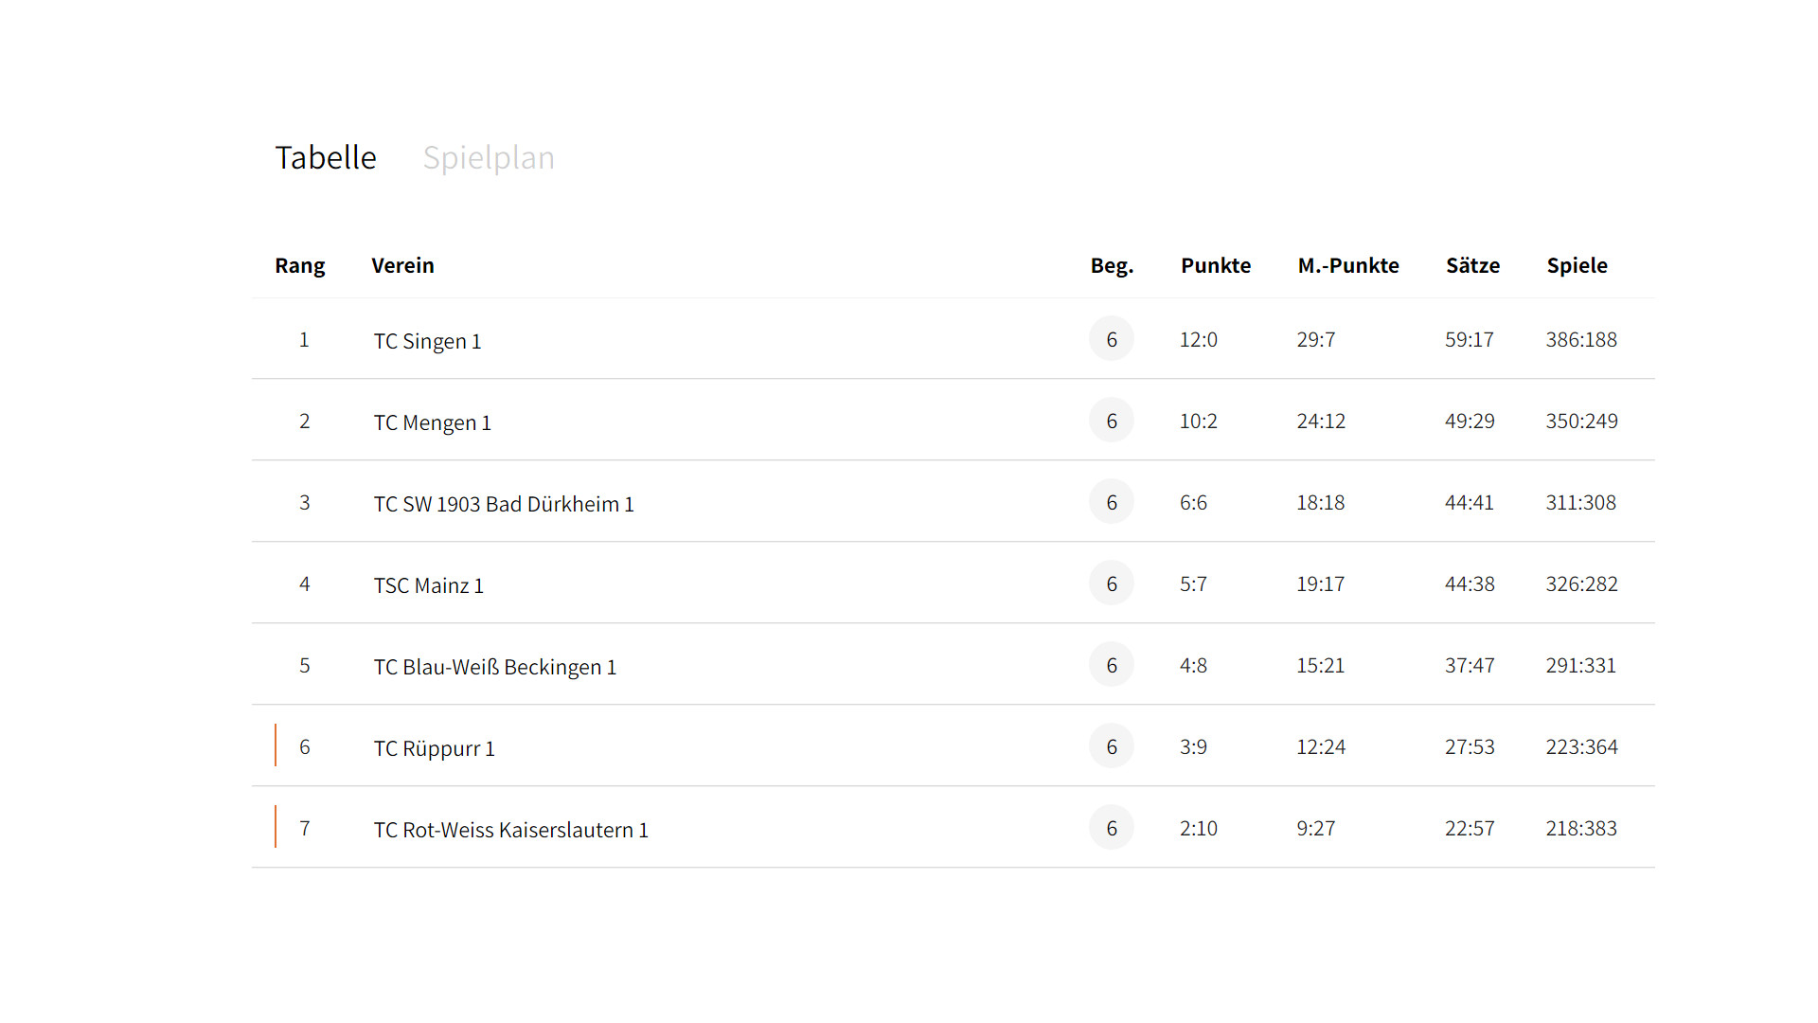This screenshot has height=1023, width=1818.
Task: Click the Sätze column header
Action: pos(1472,265)
